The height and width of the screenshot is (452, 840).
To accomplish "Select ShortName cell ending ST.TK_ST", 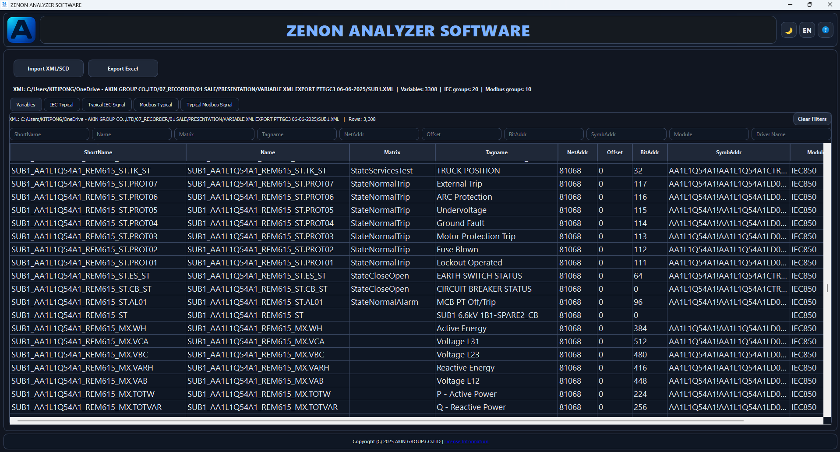I will 98,171.
